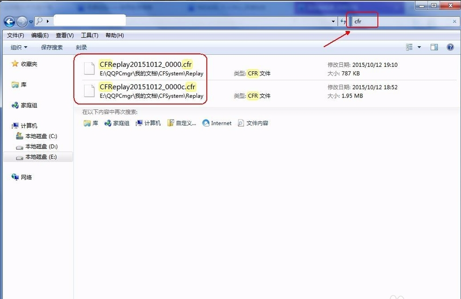Search again in Internet
This screenshot has width=461, height=299.
(x=217, y=123)
